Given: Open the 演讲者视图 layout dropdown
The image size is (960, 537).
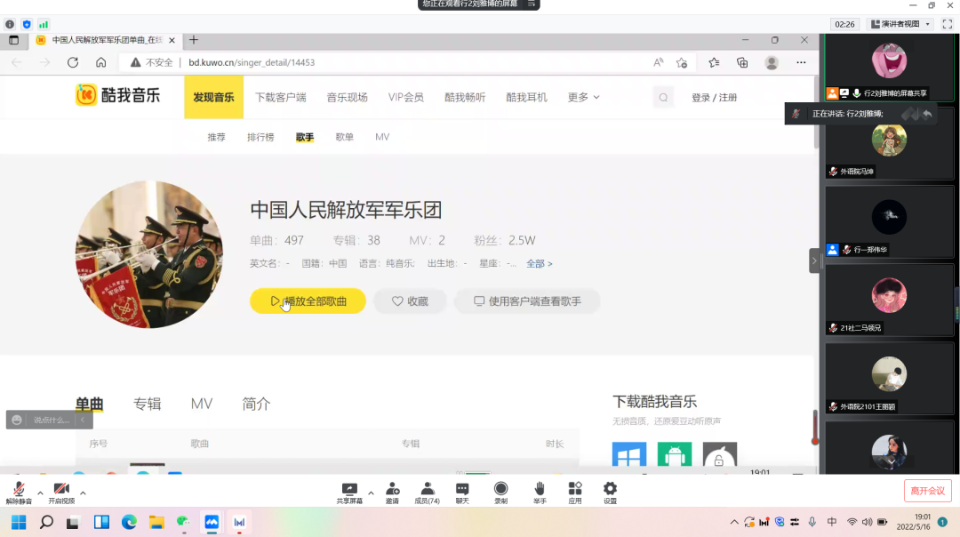Looking at the screenshot, I should tap(900, 24).
